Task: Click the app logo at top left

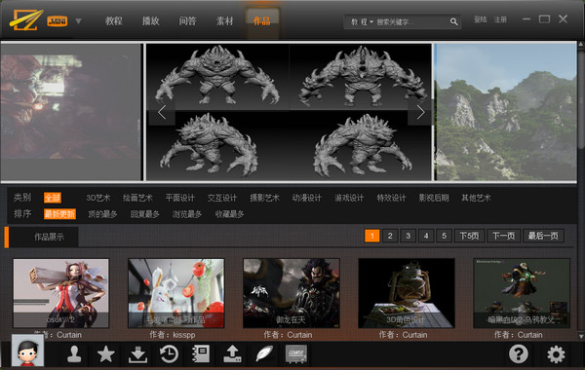Action: pyautogui.click(x=25, y=19)
